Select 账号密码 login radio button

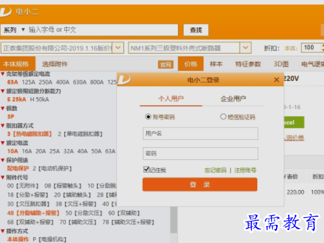coord(148,117)
